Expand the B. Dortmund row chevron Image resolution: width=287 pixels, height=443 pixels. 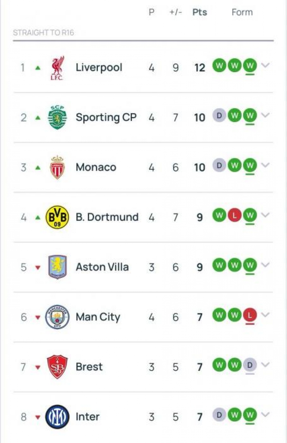tap(265, 215)
